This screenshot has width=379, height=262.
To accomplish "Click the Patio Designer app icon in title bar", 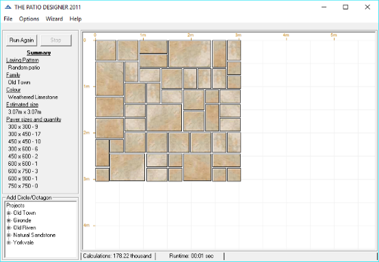I will pos(8,8).
